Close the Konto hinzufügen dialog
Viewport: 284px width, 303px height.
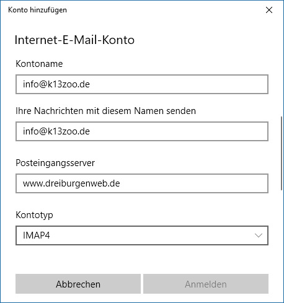269,10
